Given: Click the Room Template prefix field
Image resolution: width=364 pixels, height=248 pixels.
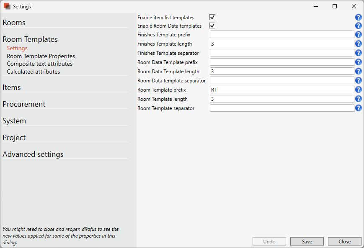Looking at the screenshot, I should click(x=282, y=90).
